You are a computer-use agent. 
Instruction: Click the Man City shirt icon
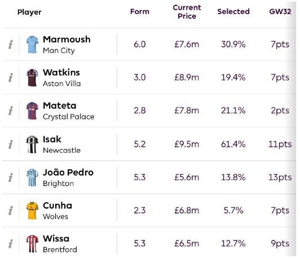(32, 44)
